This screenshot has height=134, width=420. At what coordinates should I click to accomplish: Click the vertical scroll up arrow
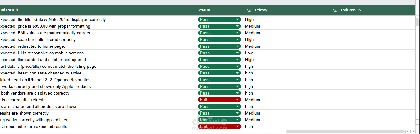[417, 121]
